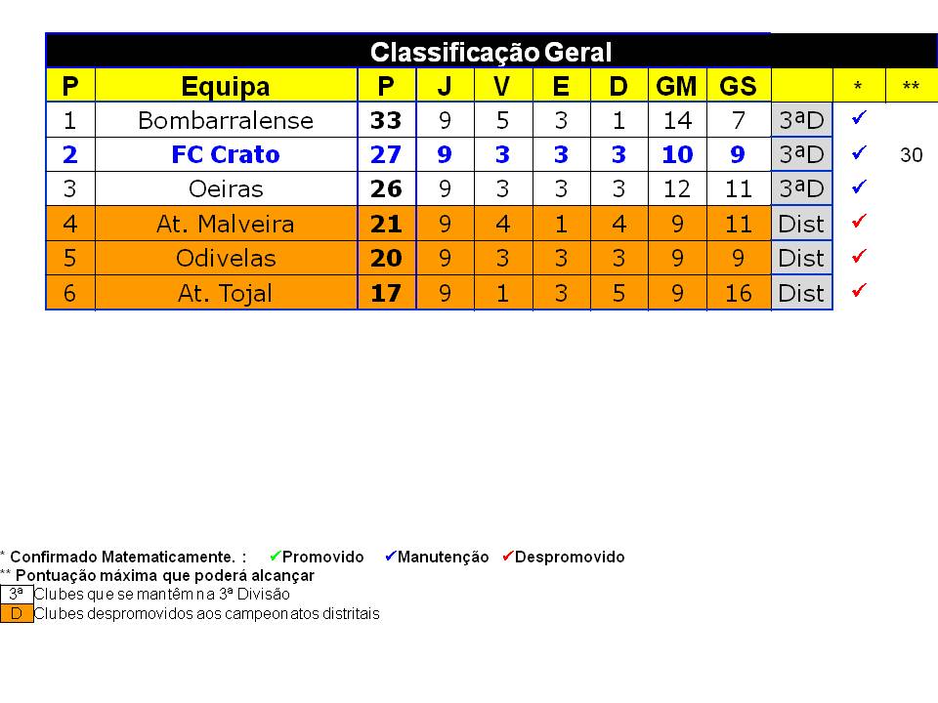Select the Equipa column header
938x703 pixels.
(226, 86)
